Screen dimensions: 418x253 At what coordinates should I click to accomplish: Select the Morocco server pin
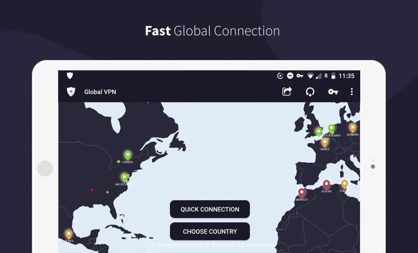coord(302,193)
